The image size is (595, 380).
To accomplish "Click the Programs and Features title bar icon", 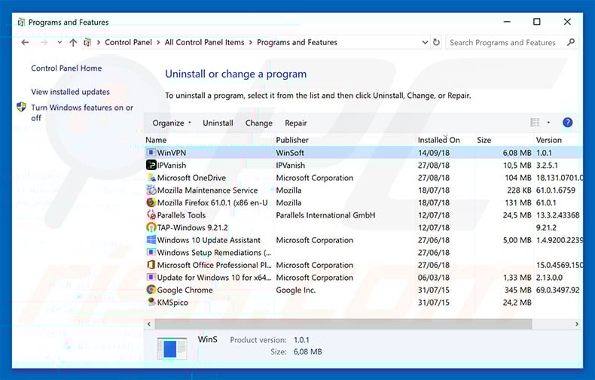I will point(21,22).
